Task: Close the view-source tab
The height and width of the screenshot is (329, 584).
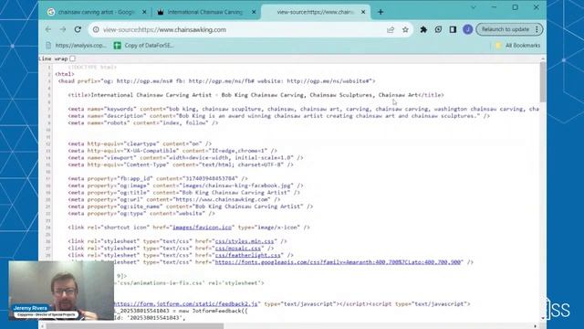Action: pyautogui.click(x=363, y=12)
